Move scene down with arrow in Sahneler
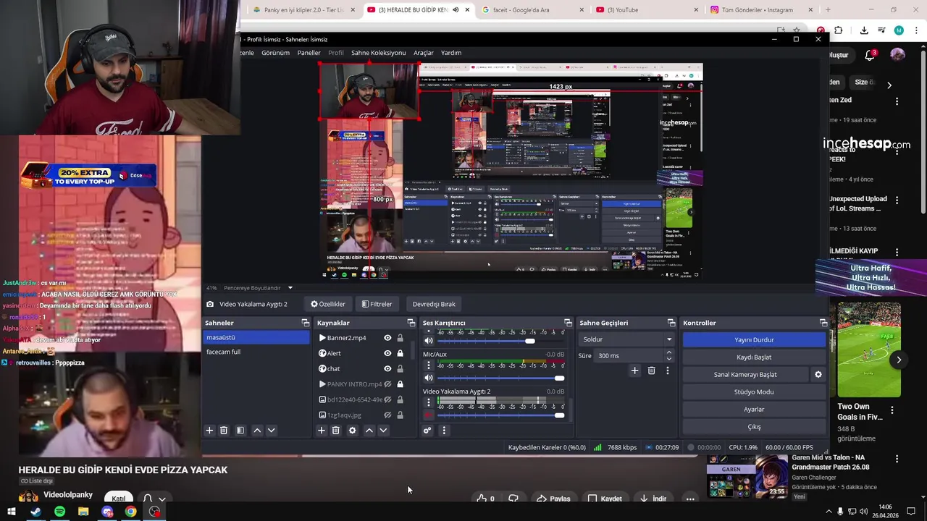The width and height of the screenshot is (927, 521). (272, 430)
